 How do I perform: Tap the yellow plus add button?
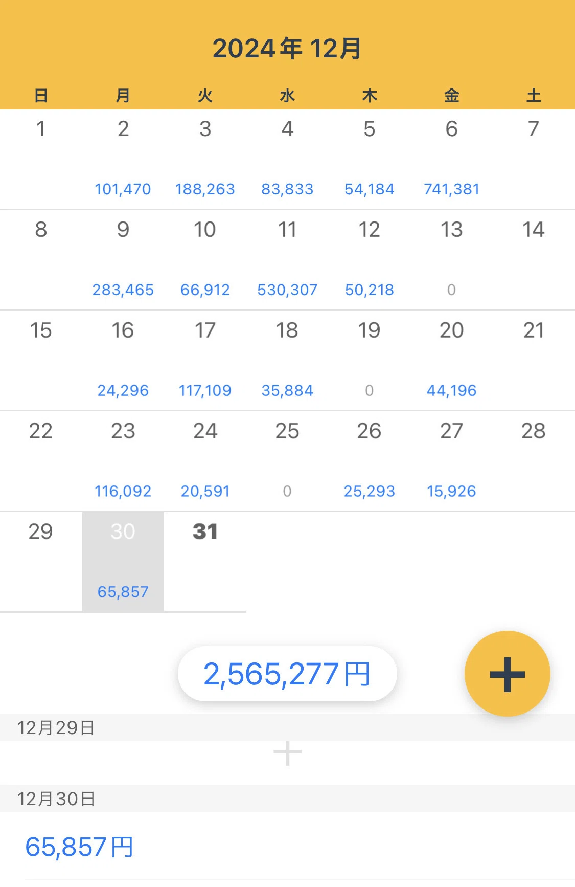point(507,674)
